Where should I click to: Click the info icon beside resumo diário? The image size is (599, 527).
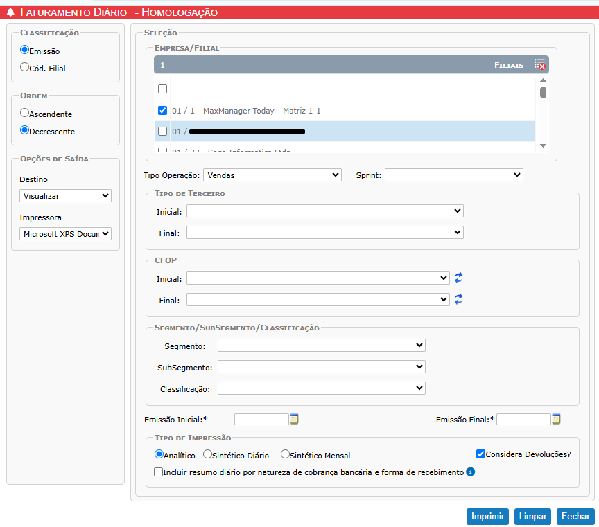470,472
